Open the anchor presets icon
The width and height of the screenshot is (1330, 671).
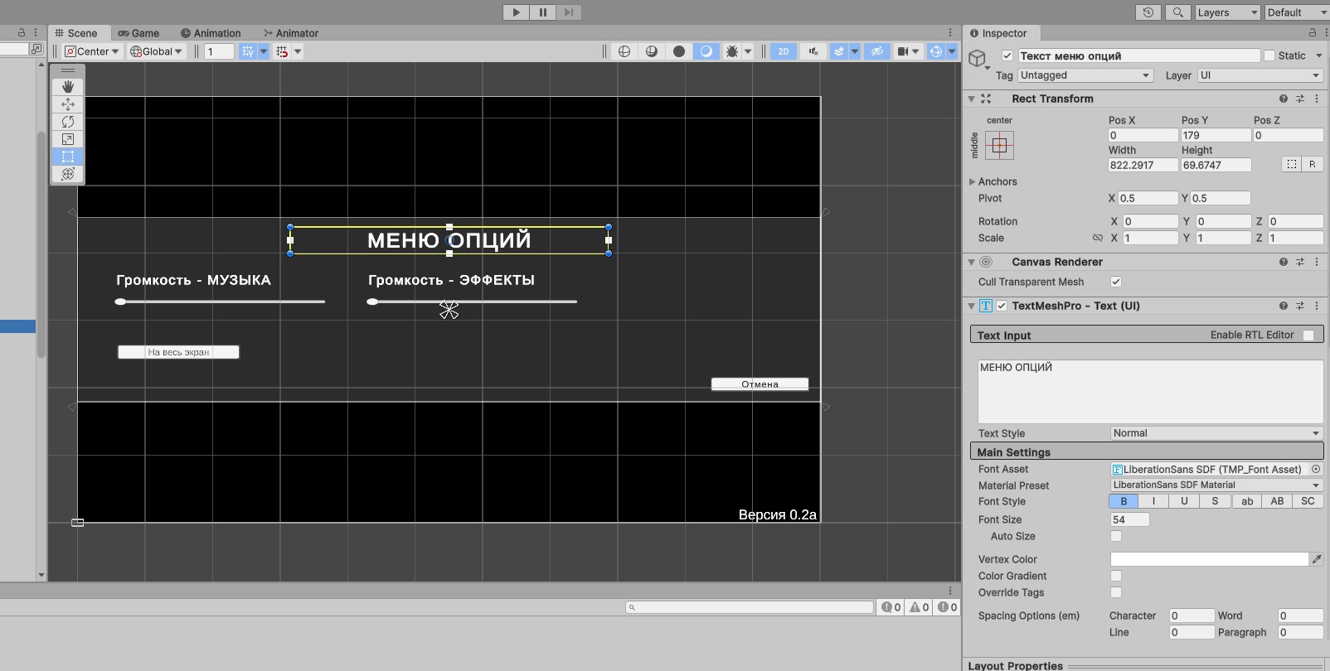pos(999,146)
